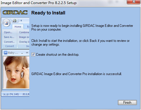This screenshot has height=110, width=141.
Task: Click the Convert group label
Action: click(x=10, y=46)
